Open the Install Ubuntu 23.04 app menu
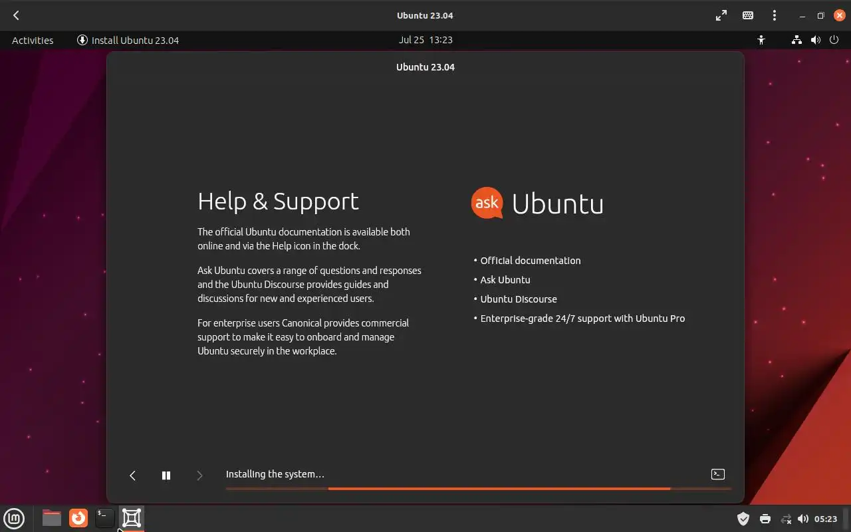Viewport: 851px width, 532px height. (128, 40)
